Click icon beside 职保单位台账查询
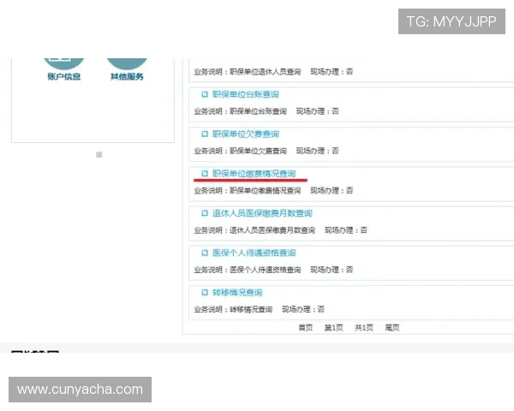The image size is (514, 411). pyautogui.click(x=205, y=94)
